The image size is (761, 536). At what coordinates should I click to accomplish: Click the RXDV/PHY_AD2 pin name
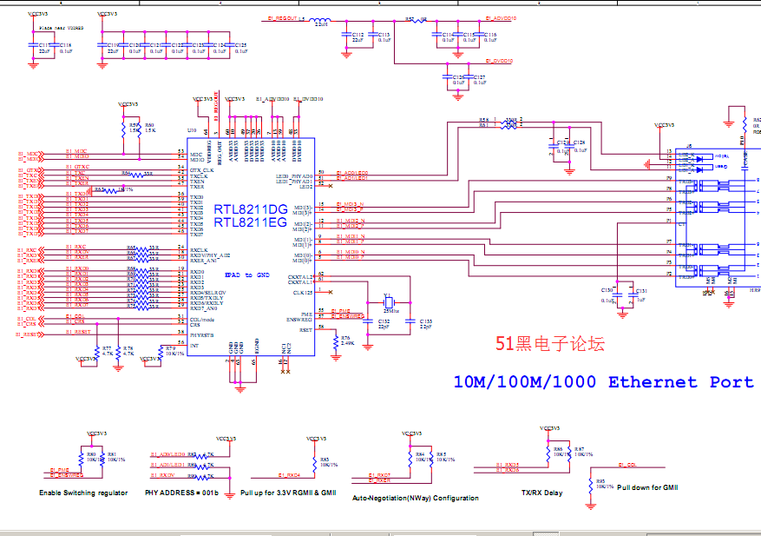point(210,255)
